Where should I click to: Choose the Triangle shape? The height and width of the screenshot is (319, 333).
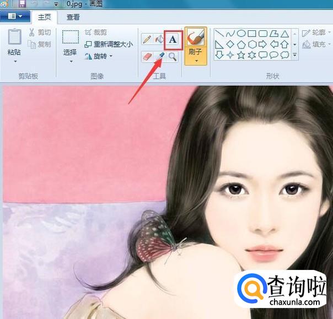[x=285, y=34]
